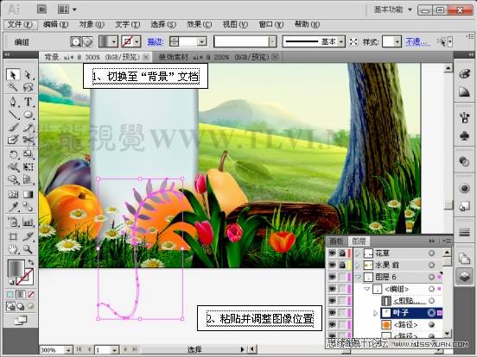477x357 pixels.
Task: Select the Gradient tool in toolbox
Action: (28, 194)
